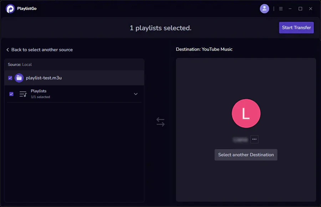This screenshot has width=321, height=207.
Task: Click Select another Destination button
Action: (x=246, y=155)
